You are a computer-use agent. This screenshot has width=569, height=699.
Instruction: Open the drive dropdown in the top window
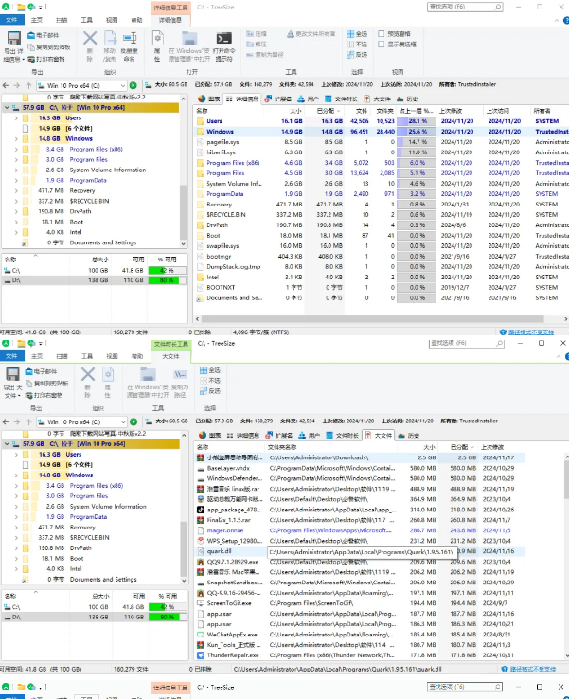[x=121, y=85]
